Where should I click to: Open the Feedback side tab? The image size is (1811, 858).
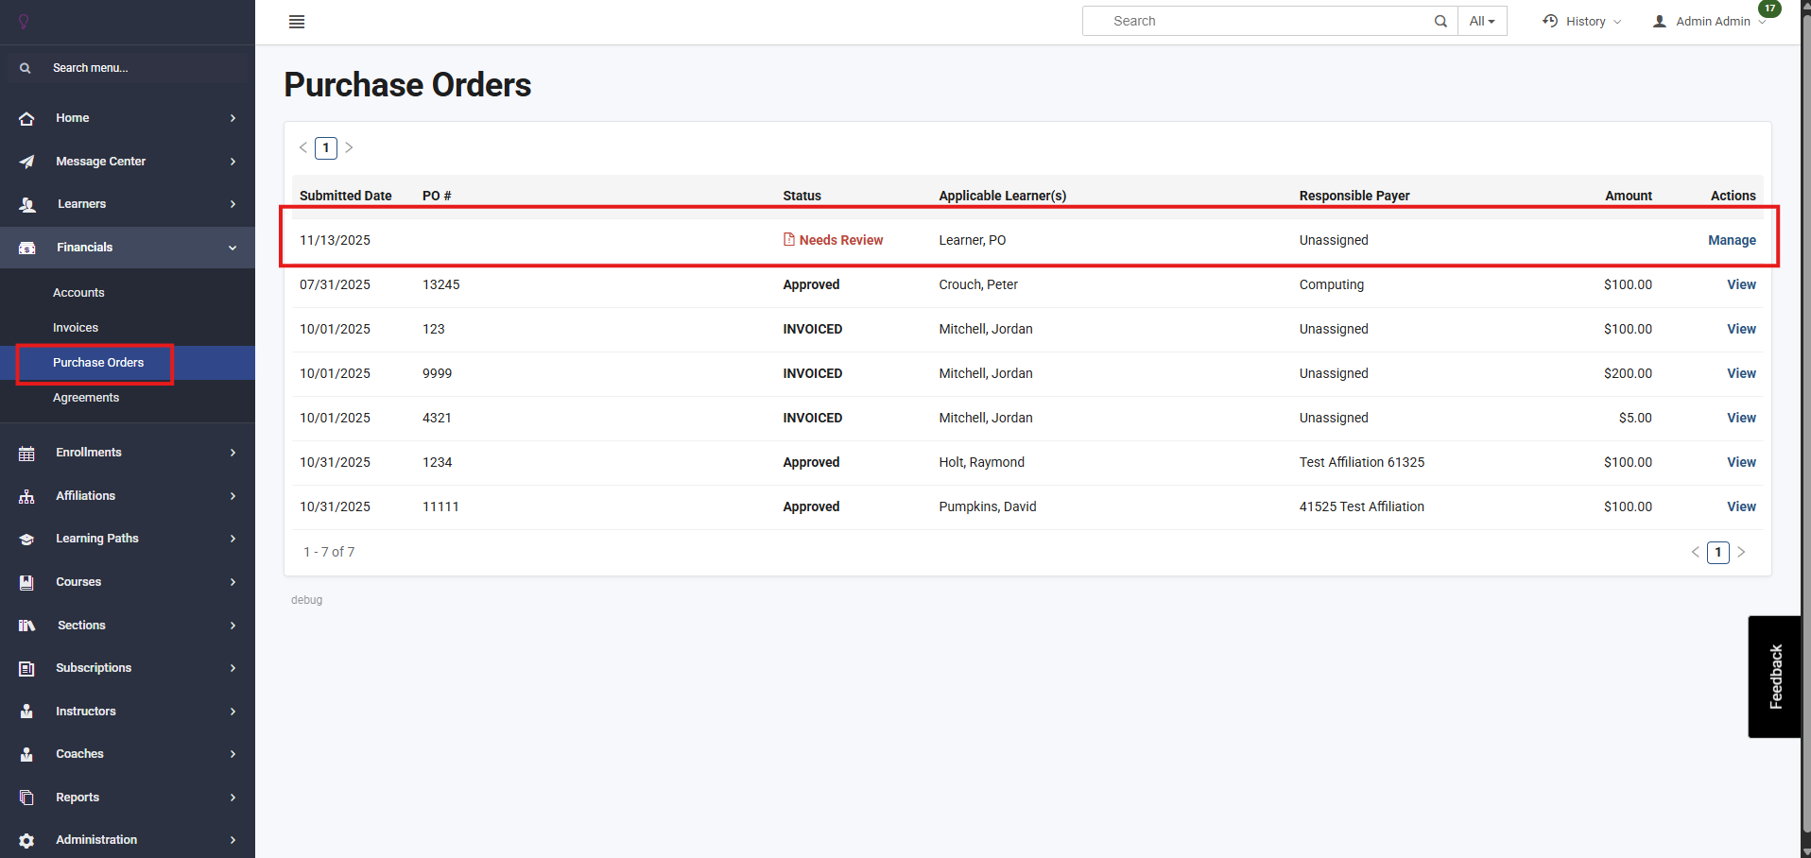(x=1775, y=677)
